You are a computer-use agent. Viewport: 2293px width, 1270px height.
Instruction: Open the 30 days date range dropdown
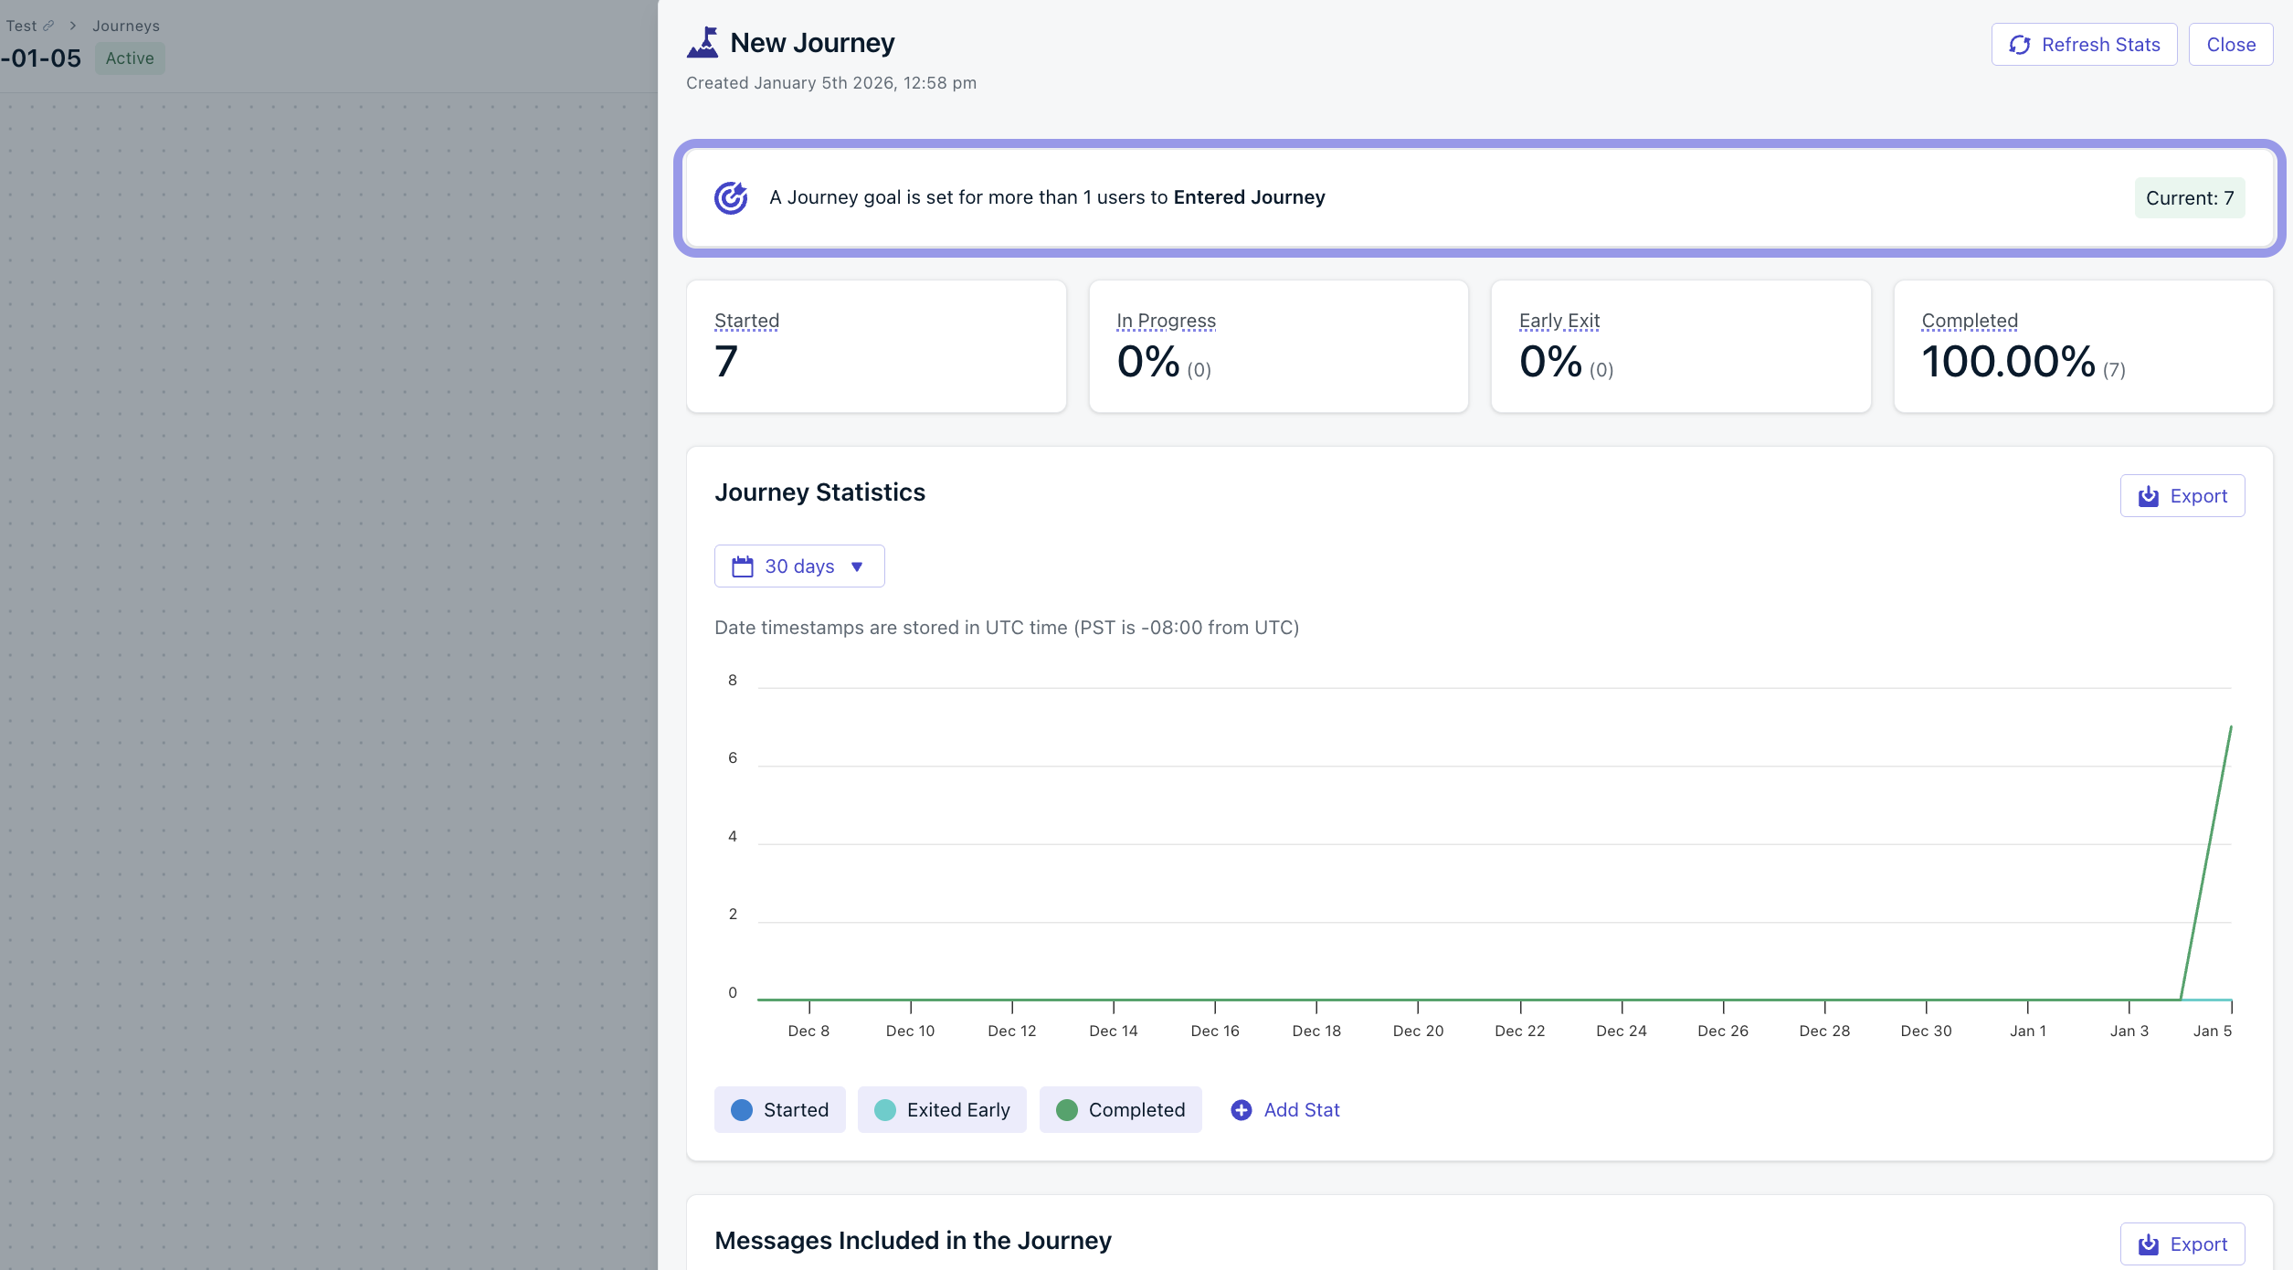click(x=798, y=566)
